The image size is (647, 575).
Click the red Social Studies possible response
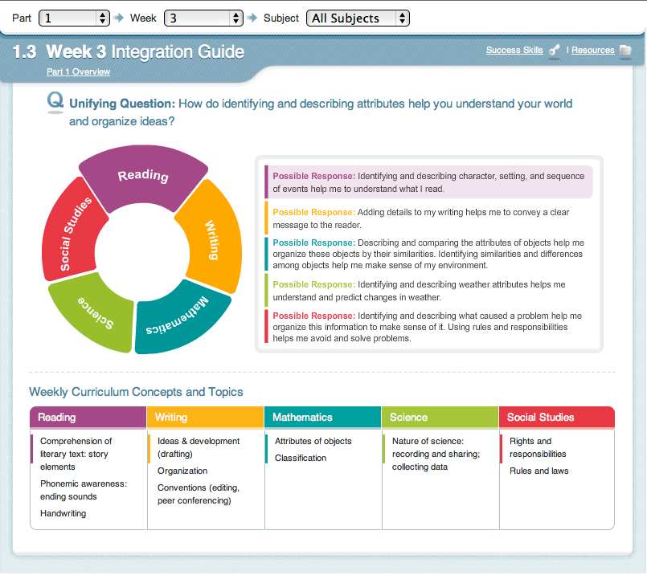click(x=428, y=327)
